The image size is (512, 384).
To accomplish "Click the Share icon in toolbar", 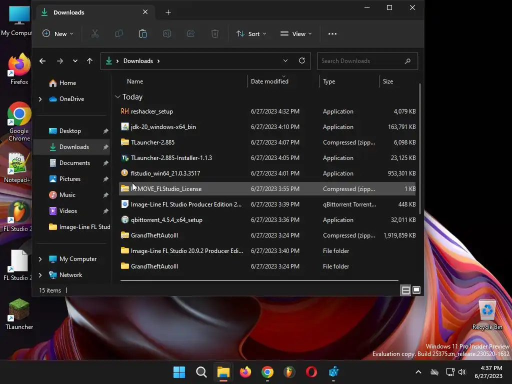I will point(191,33).
